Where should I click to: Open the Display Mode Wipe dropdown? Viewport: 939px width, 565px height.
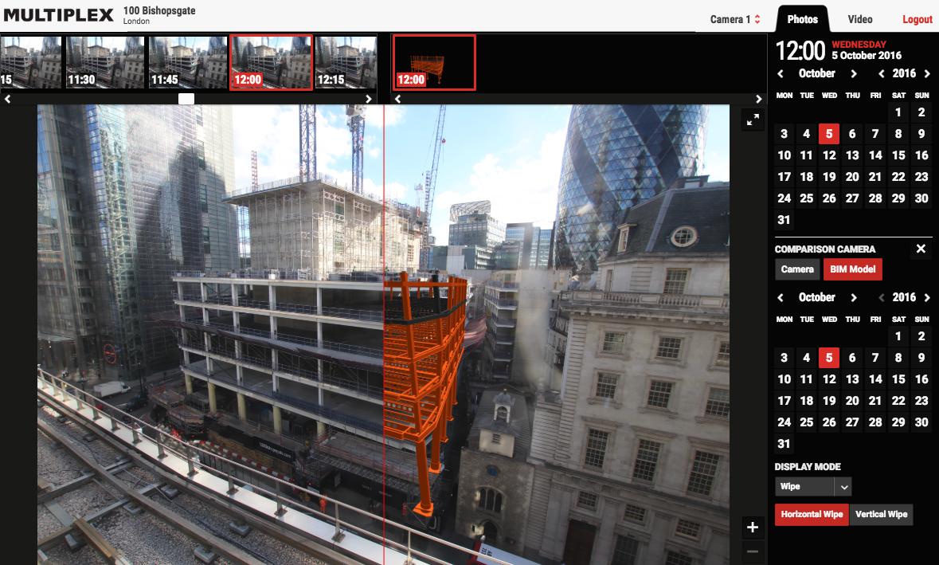click(812, 486)
